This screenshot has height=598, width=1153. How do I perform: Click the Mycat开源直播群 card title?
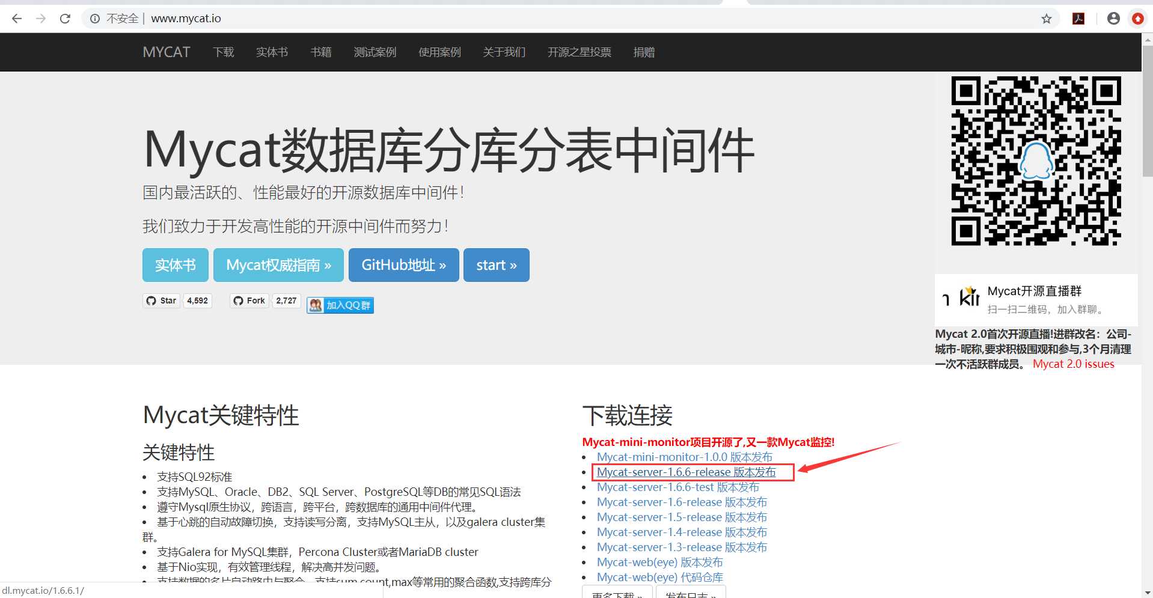(x=1034, y=291)
